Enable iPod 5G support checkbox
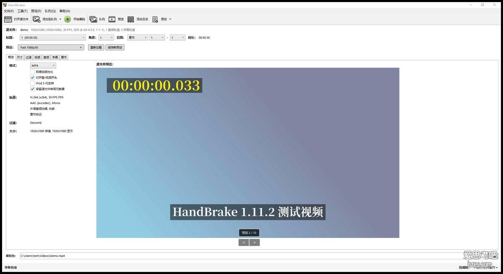This screenshot has height=274, width=503. click(x=32, y=83)
